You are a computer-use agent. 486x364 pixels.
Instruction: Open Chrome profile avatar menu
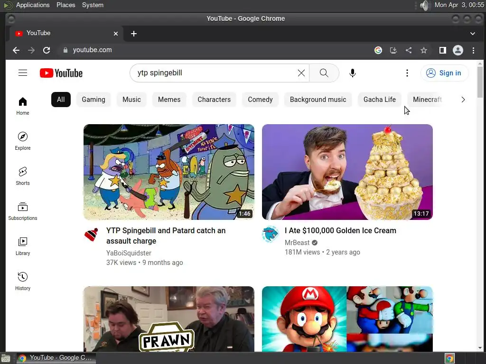click(x=458, y=50)
